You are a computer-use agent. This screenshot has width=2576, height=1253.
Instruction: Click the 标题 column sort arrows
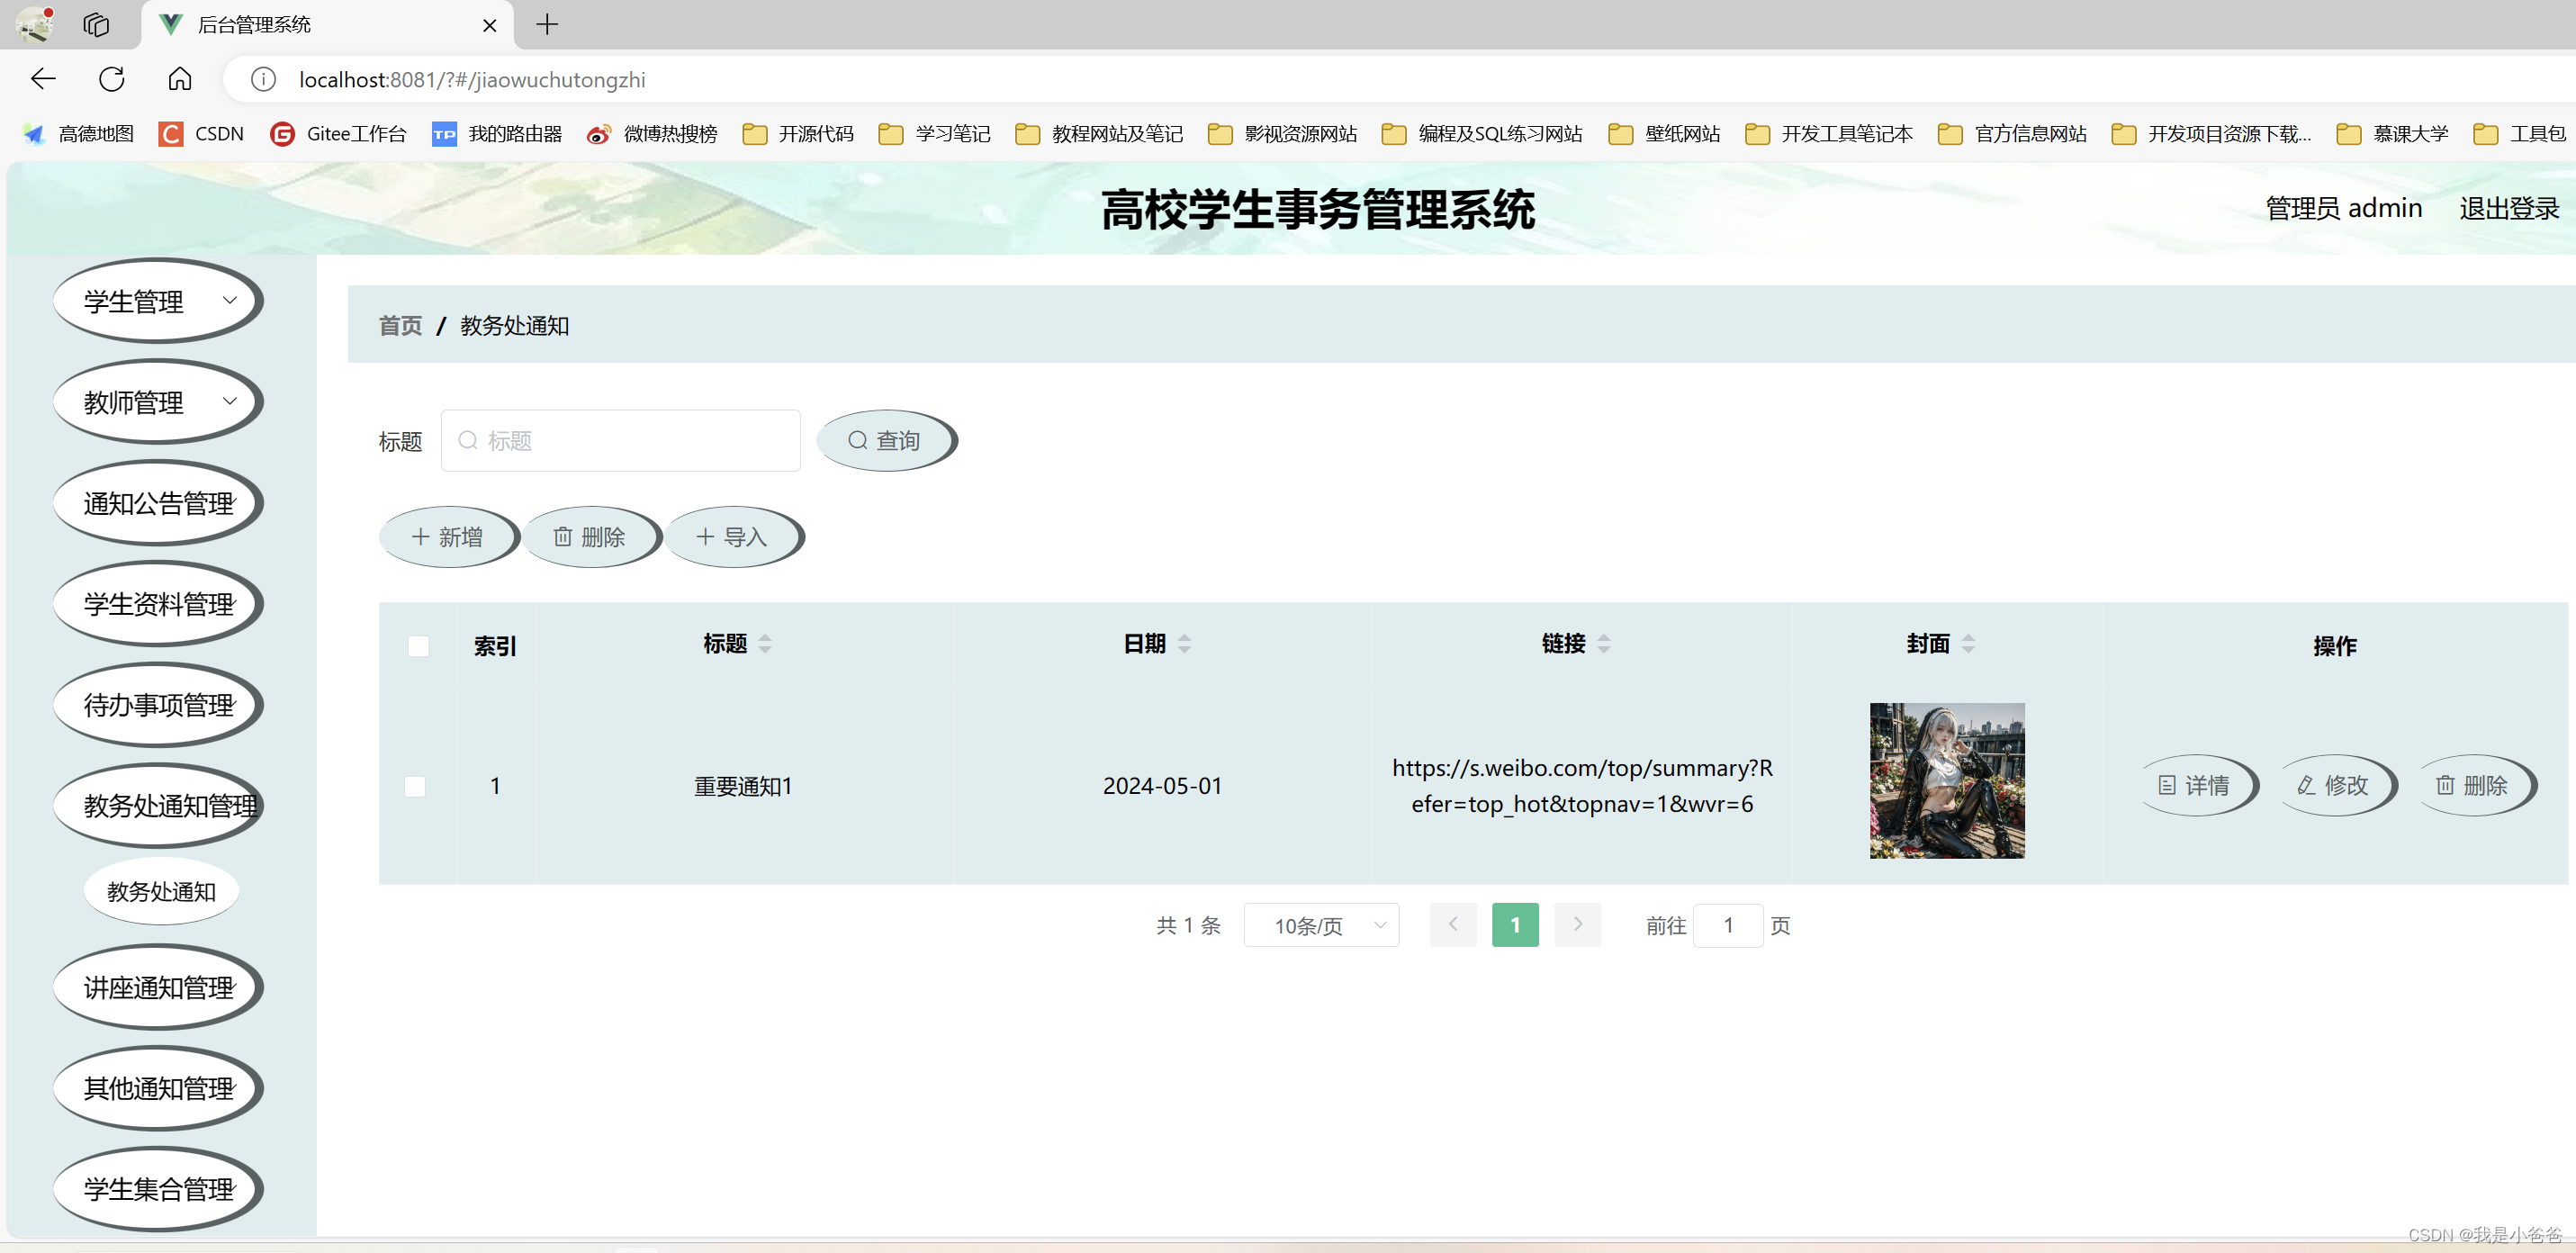point(765,644)
